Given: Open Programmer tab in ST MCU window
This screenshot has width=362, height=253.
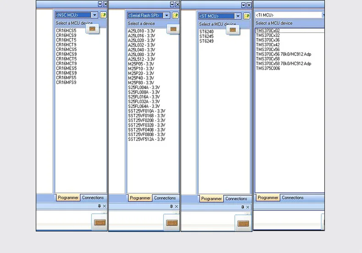Looking at the screenshot, I should 212,198.
